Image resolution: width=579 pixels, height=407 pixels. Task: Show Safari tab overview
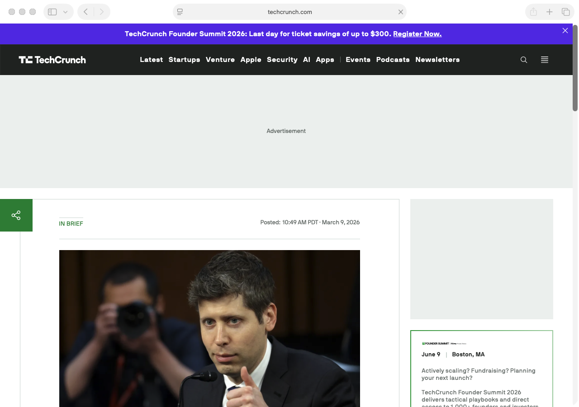(565, 12)
